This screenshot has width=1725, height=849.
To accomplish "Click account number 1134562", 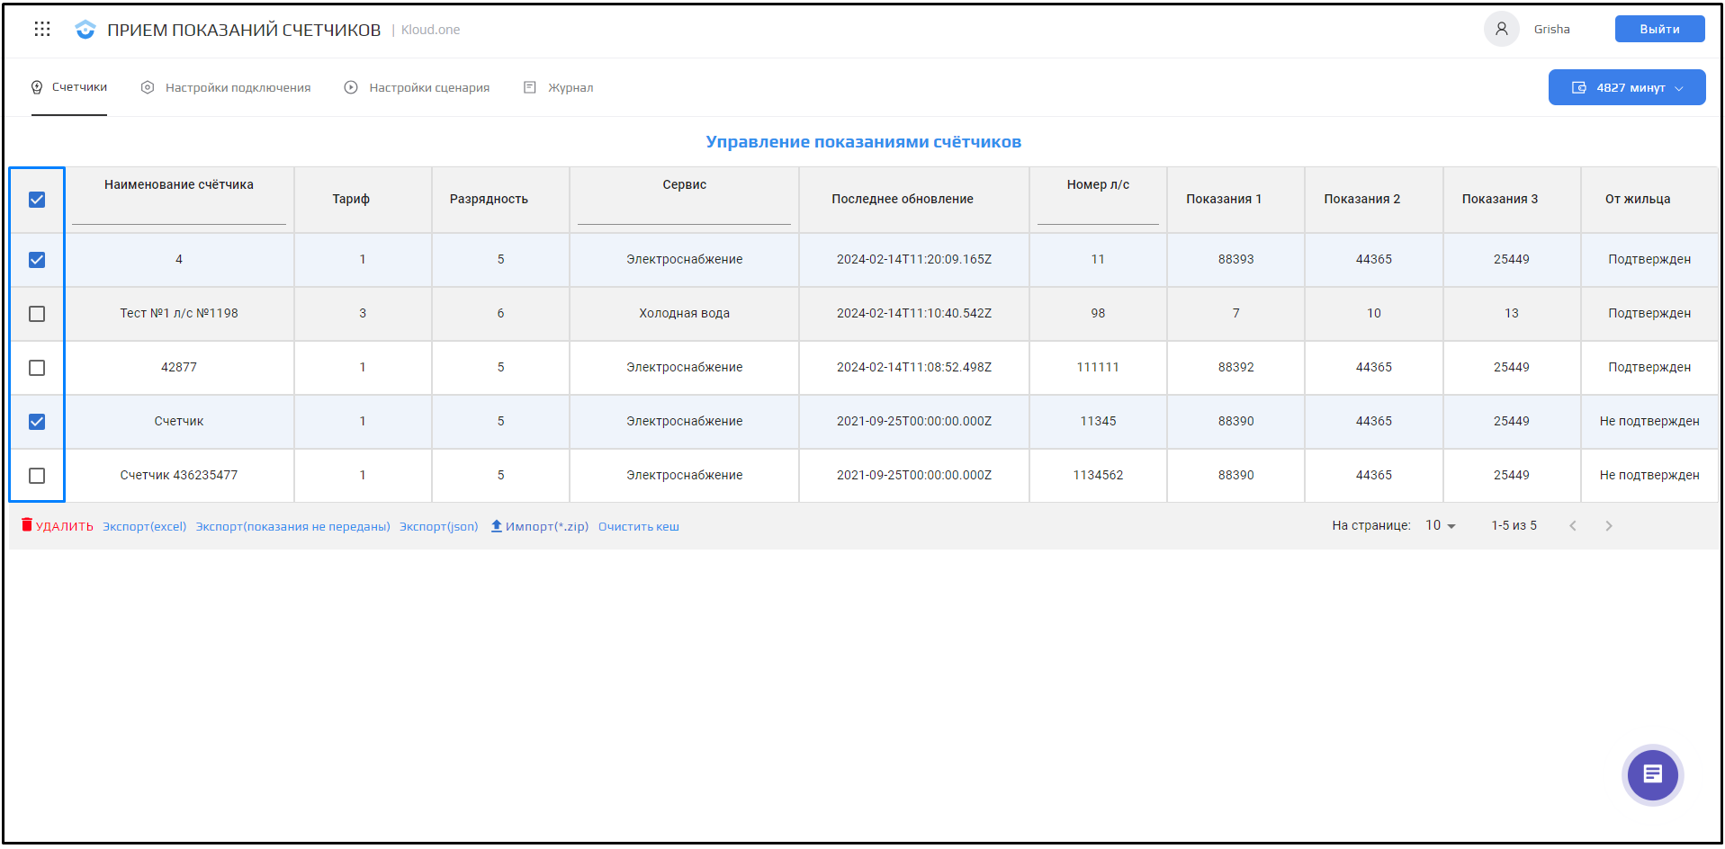I will click(x=1098, y=476).
